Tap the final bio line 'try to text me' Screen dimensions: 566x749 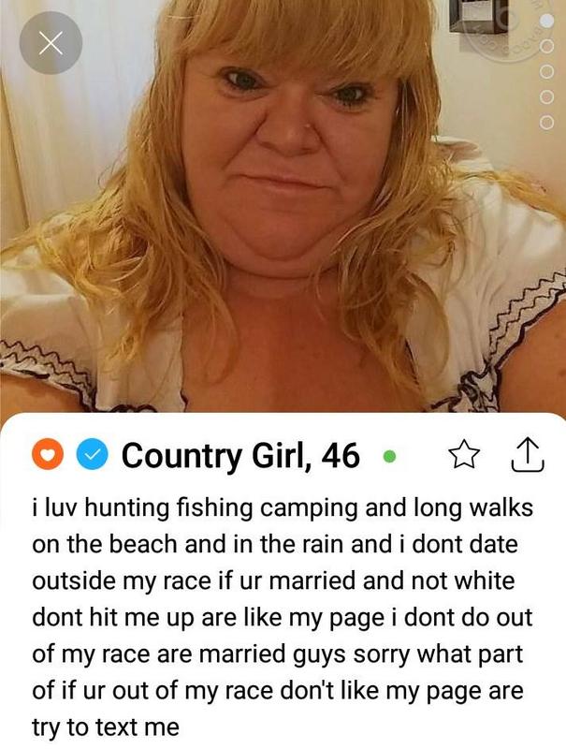point(106,728)
